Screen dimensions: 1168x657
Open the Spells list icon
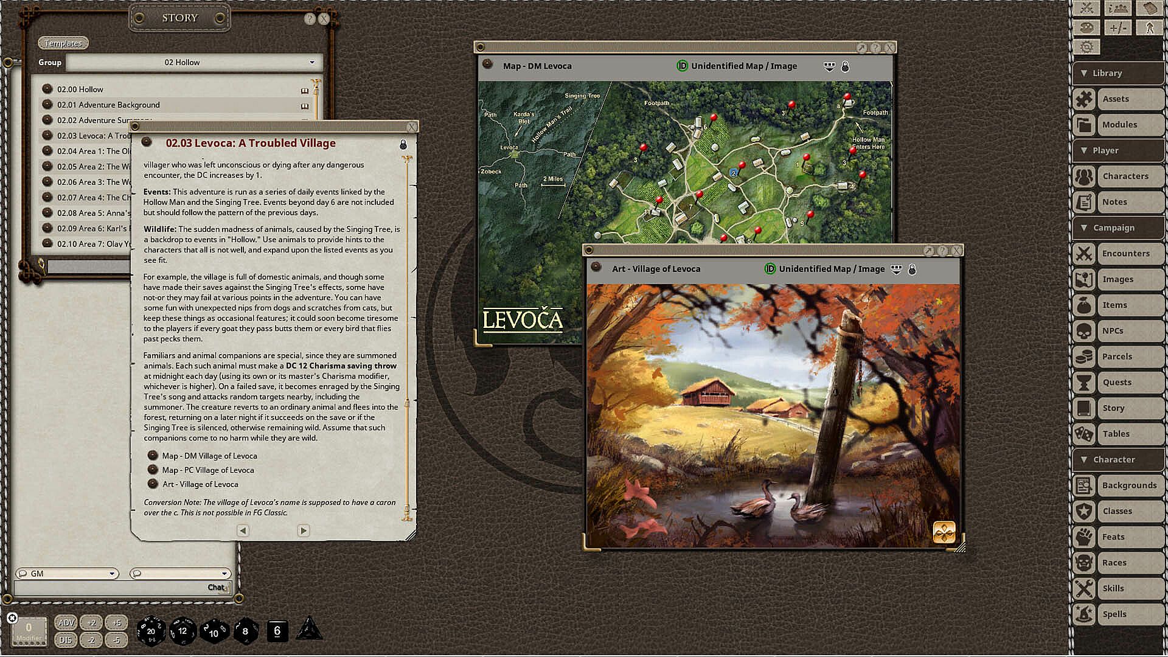tap(1084, 614)
